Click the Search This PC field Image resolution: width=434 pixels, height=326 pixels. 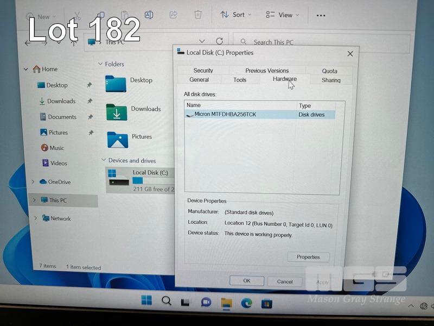pos(320,42)
